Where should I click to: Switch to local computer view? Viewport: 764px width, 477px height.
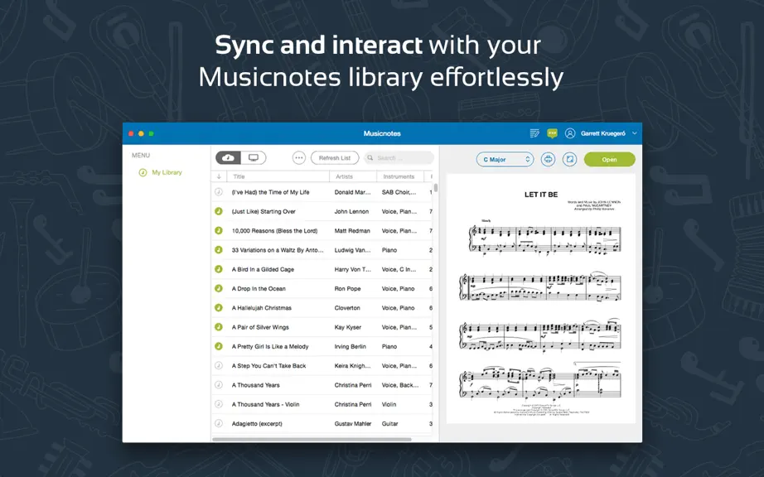tap(254, 157)
